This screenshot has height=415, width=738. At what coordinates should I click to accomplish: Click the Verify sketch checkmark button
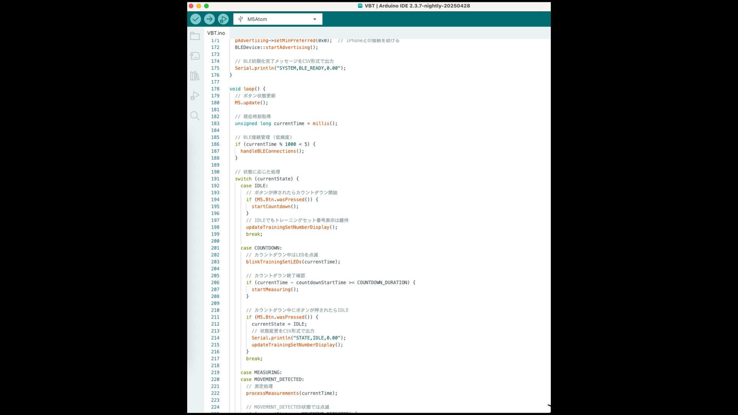pos(195,19)
